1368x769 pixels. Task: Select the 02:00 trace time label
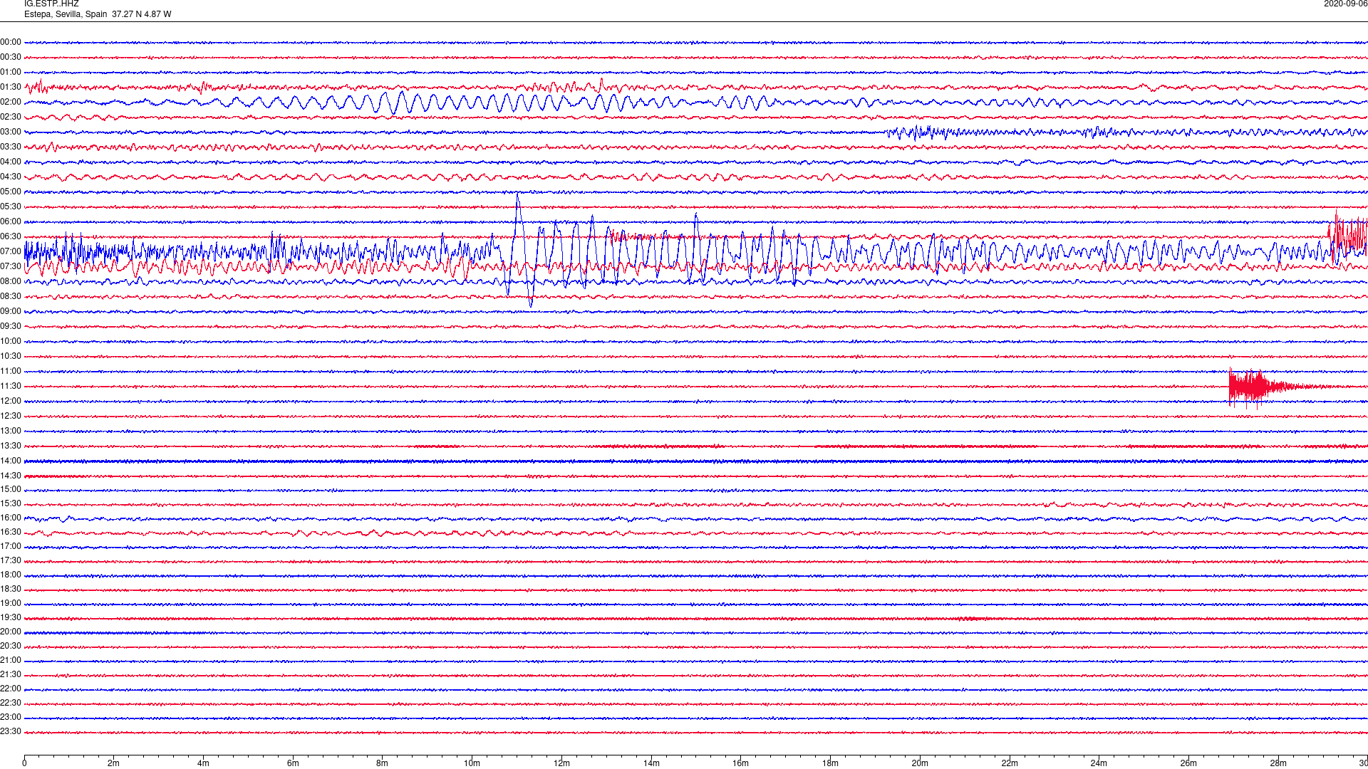click(x=11, y=103)
